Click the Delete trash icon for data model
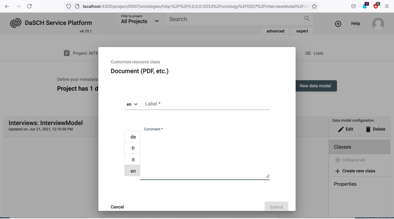 tap(375, 129)
